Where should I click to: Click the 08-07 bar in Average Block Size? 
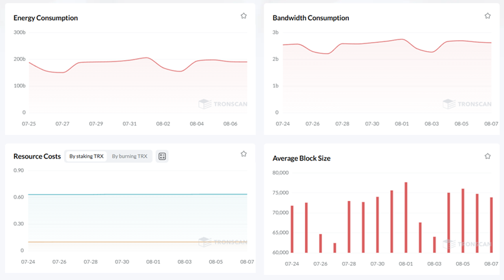[x=491, y=225]
